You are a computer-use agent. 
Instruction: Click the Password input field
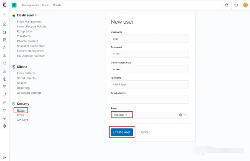[x=150, y=54]
